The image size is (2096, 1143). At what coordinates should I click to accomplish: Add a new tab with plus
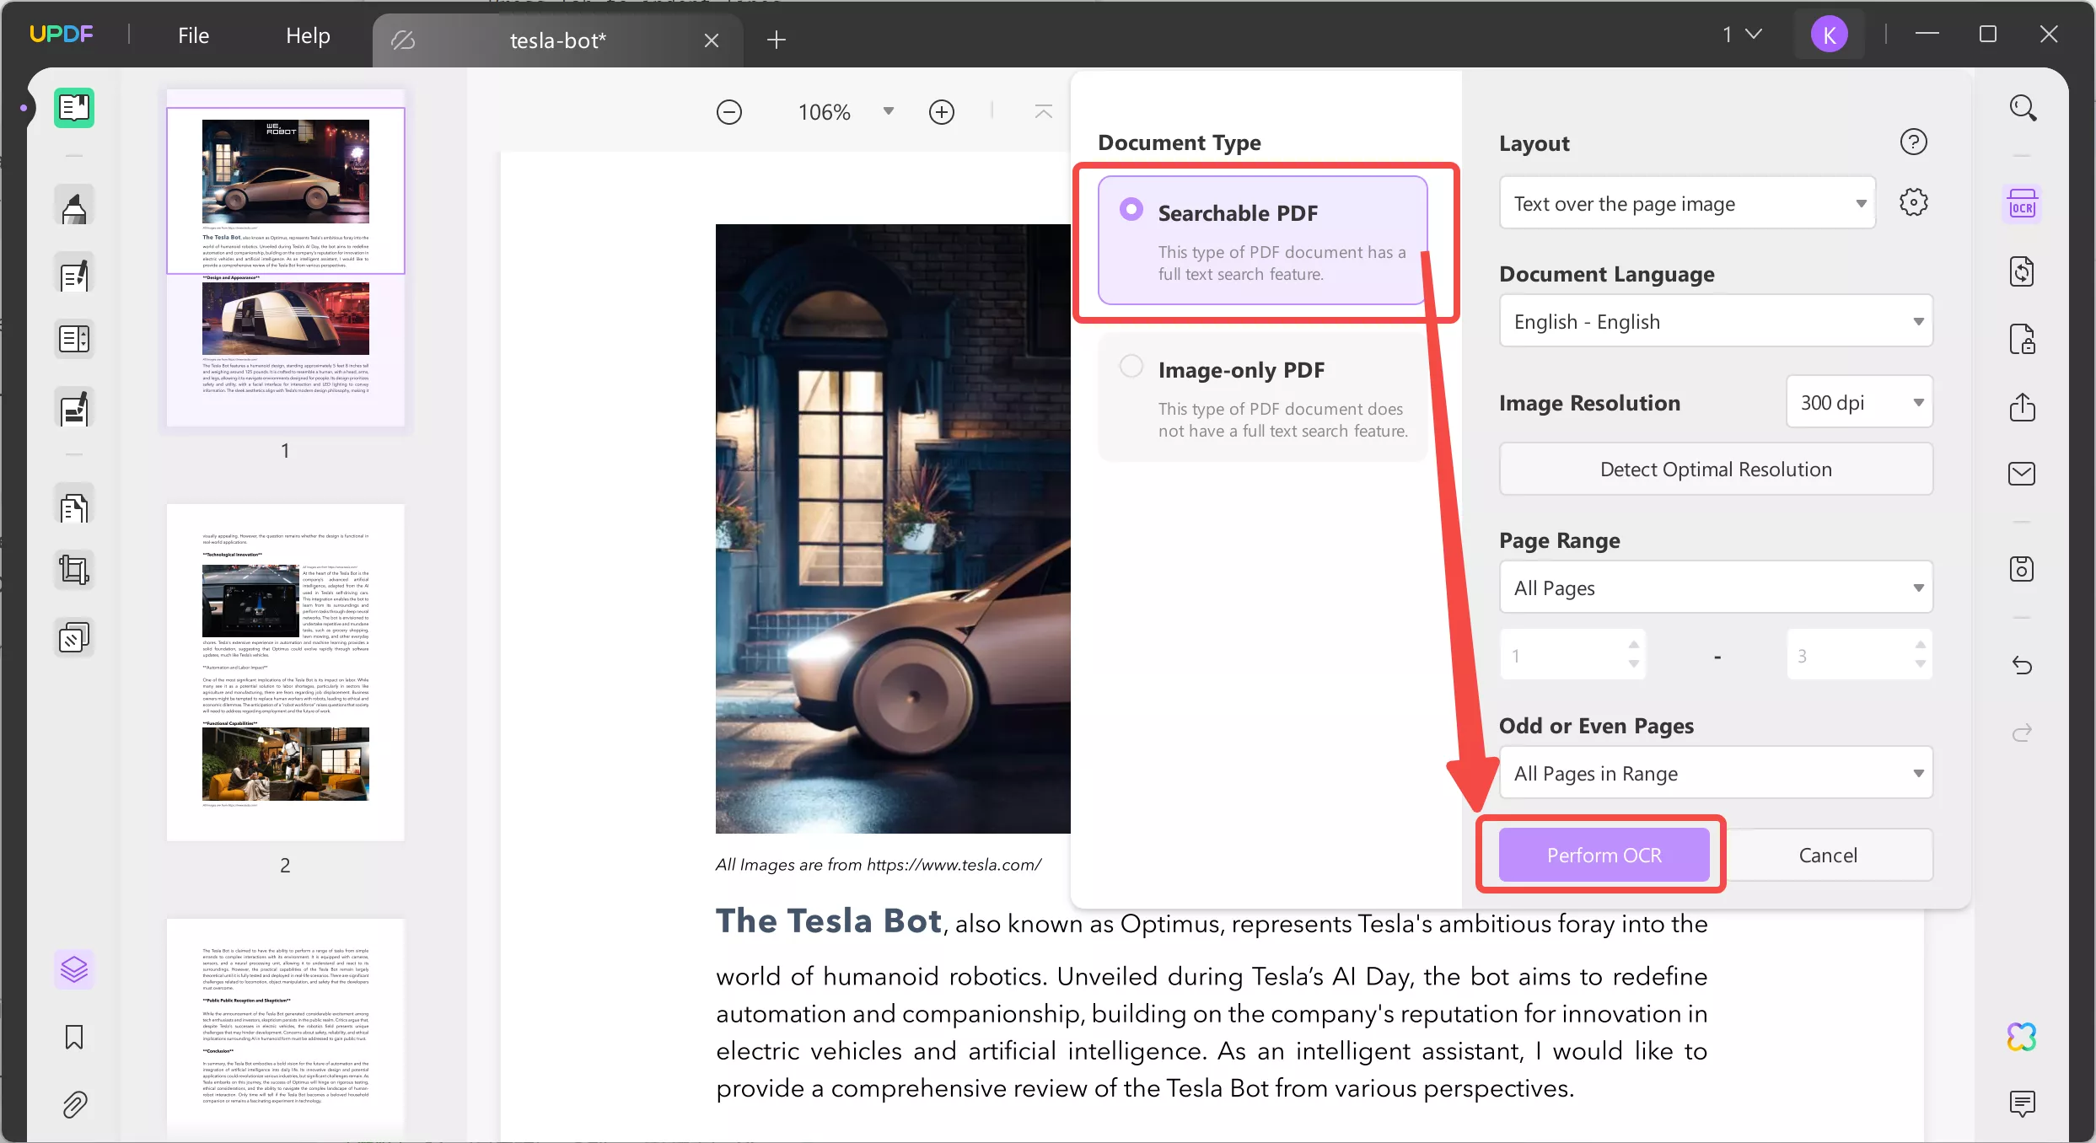click(x=777, y=40)
